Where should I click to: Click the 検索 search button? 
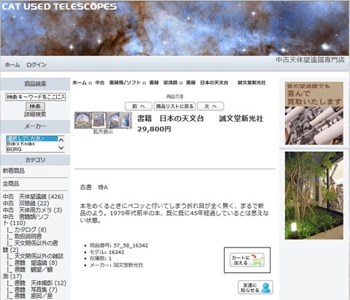click(x=35, y=107)
